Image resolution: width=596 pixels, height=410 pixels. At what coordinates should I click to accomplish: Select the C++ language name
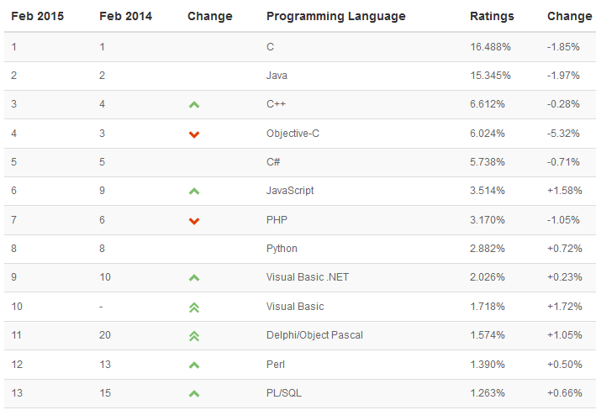276,104
